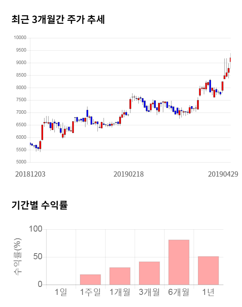Image resolution: width=242 pixels, height=307 pixels.
Task: Click the 3개월 return bar
Action: click(149, 273)
